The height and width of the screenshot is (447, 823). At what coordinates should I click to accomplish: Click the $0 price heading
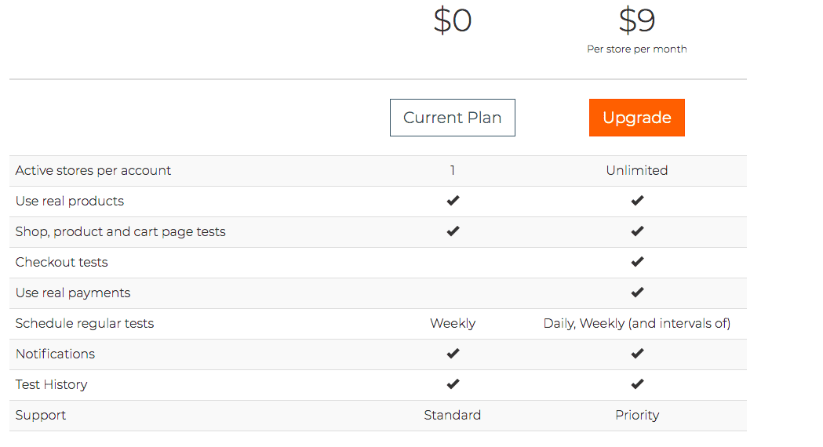coord(453,20)
